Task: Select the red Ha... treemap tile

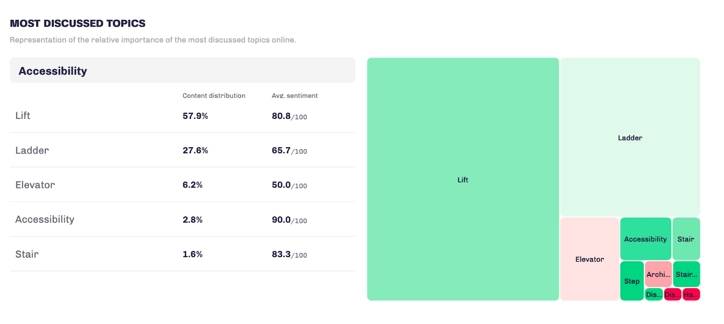Action: (691, 294)
